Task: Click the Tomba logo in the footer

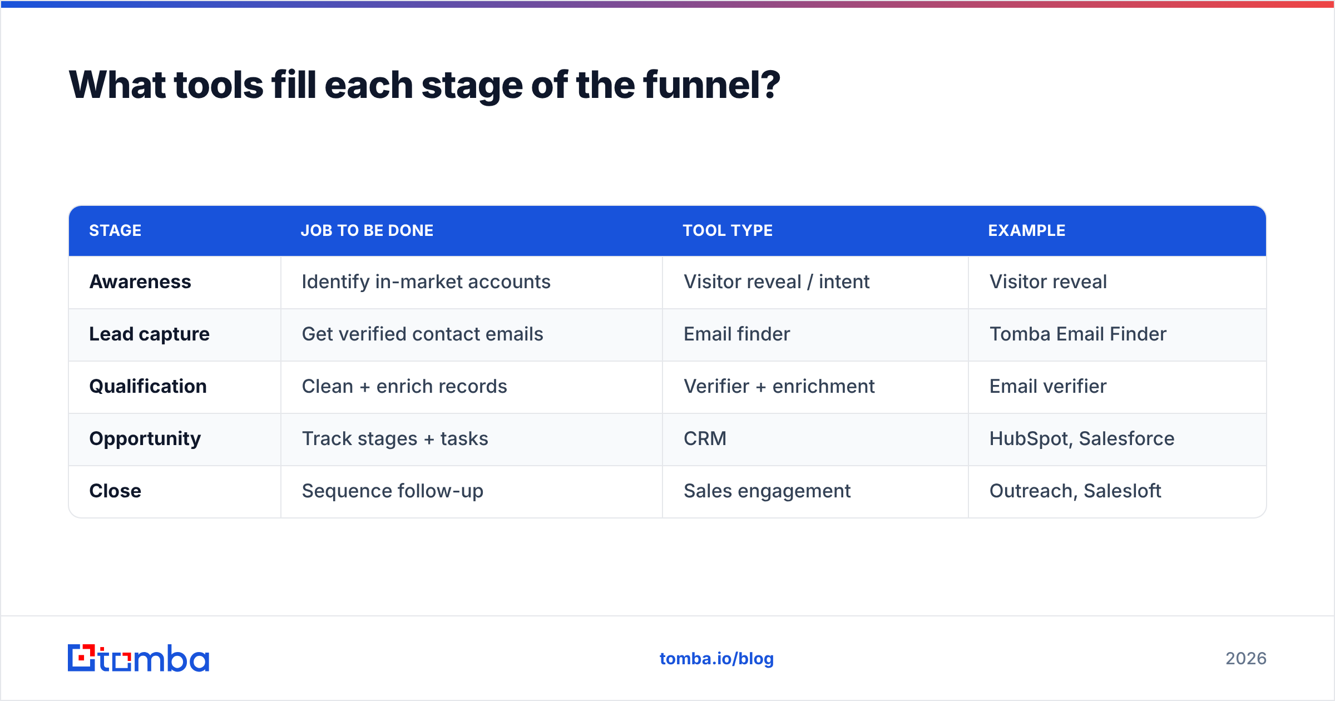Action: tap(139, 658)
